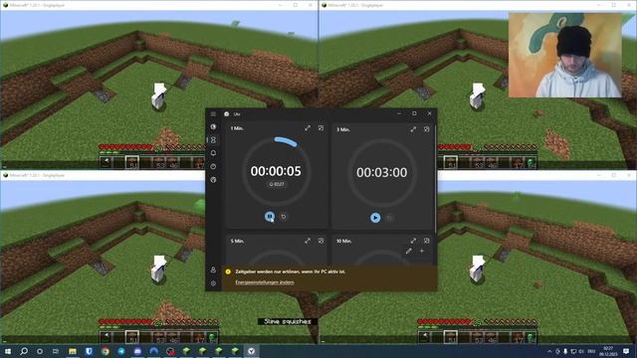
Task: Click the webcam overlay thumbnail
Action: tap(565, 56)
